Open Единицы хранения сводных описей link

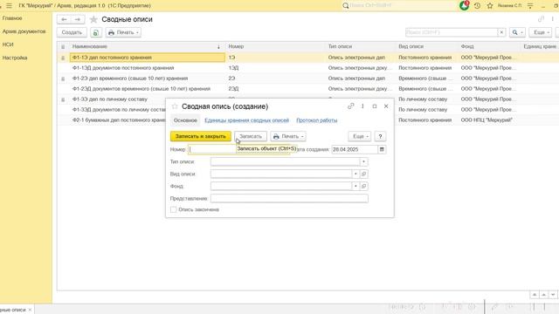(246, 120)
